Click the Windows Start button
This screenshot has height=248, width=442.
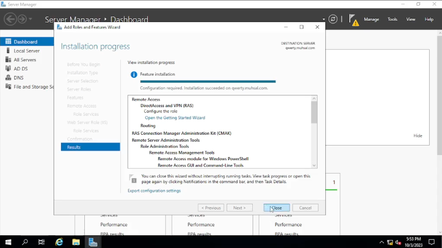8,242
